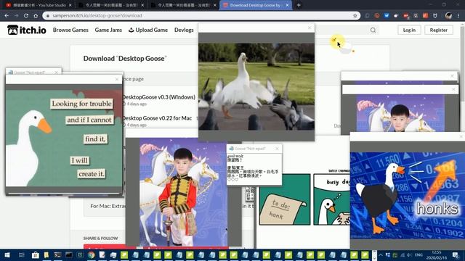Click the blue bird extension icon
This screenshot has height=261, width=465.
(387, 16)
